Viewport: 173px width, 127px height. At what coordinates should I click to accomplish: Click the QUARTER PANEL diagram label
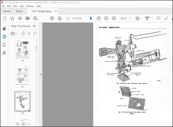click(121, 106)
